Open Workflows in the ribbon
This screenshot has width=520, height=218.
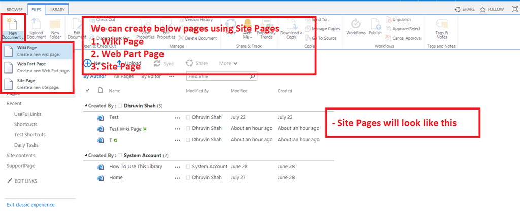pos(356,27)
